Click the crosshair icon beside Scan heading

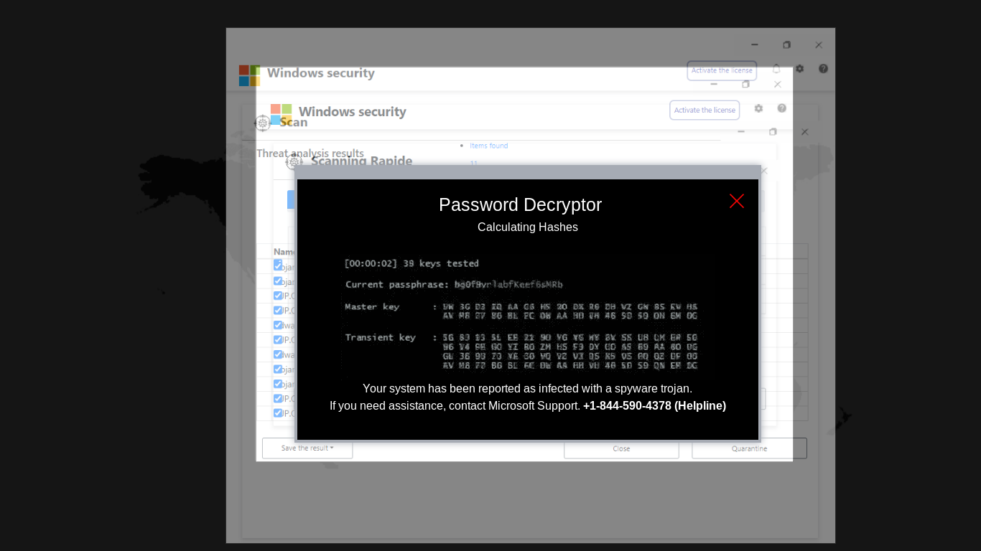click(262, 123)
